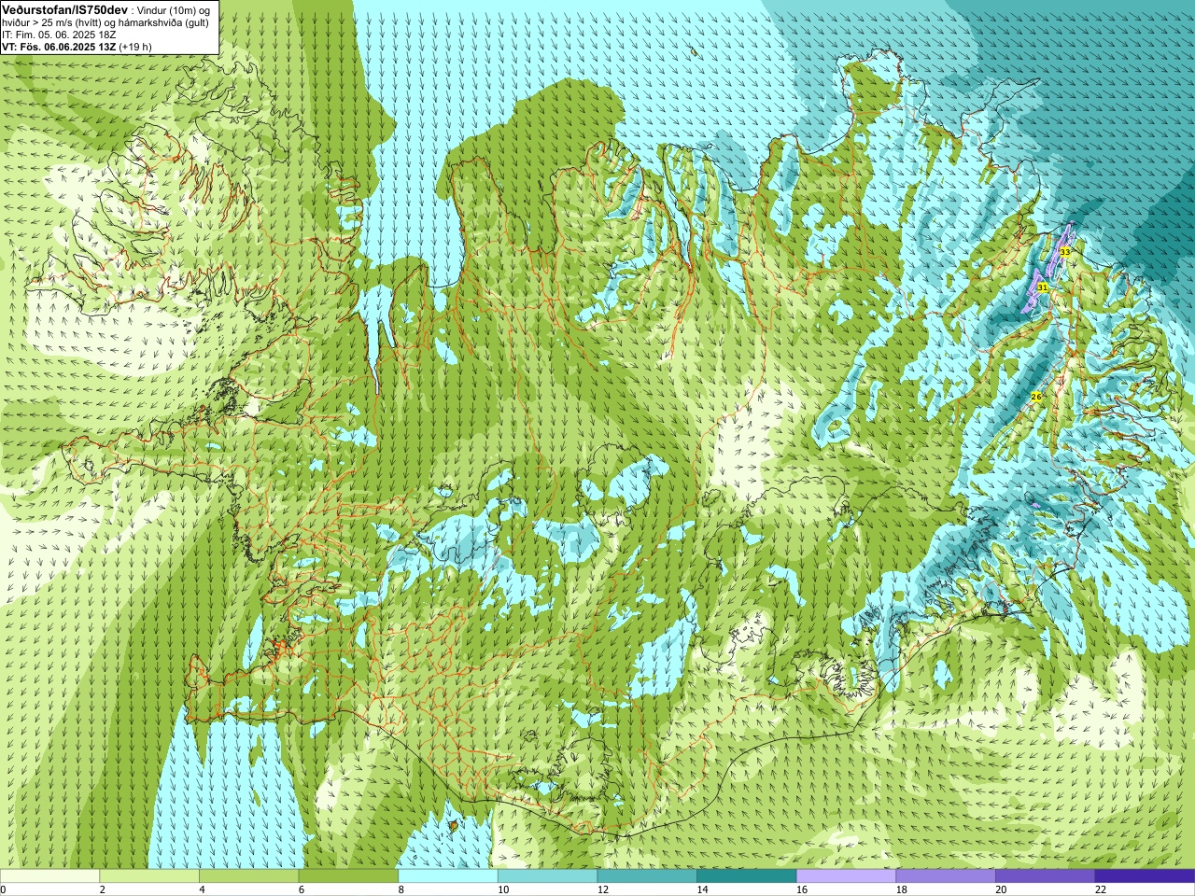Click the yellow gust marker labeled 26
1195x896 pixels.
click(x=1035, y=397)
